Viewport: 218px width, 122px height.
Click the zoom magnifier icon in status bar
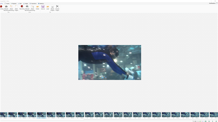(193, 121)
